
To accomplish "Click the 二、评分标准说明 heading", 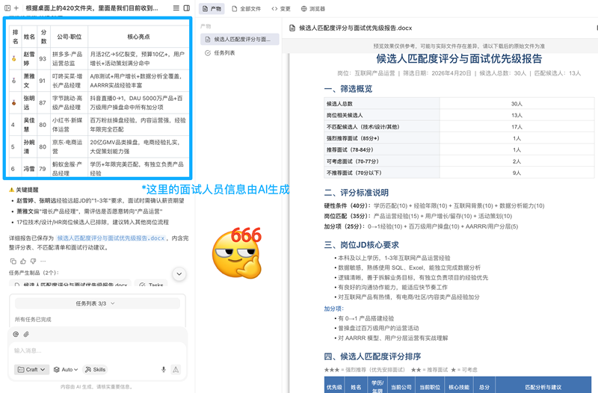I will (356, 193).
